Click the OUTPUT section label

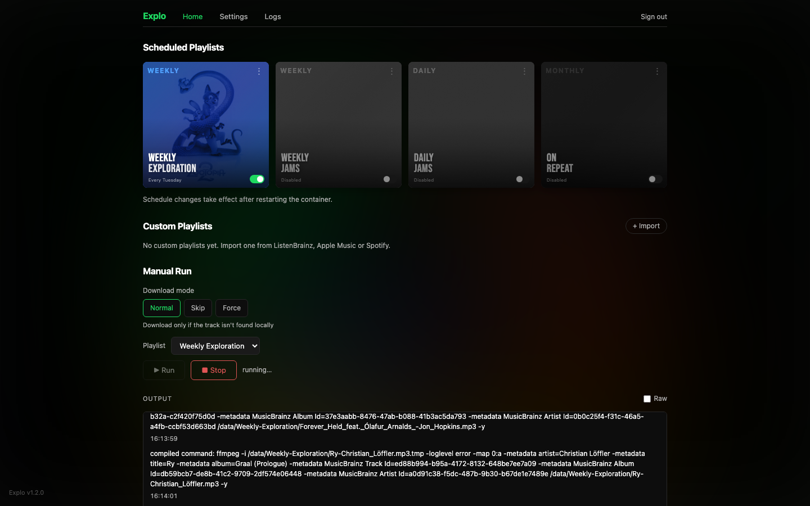point(157,399)
